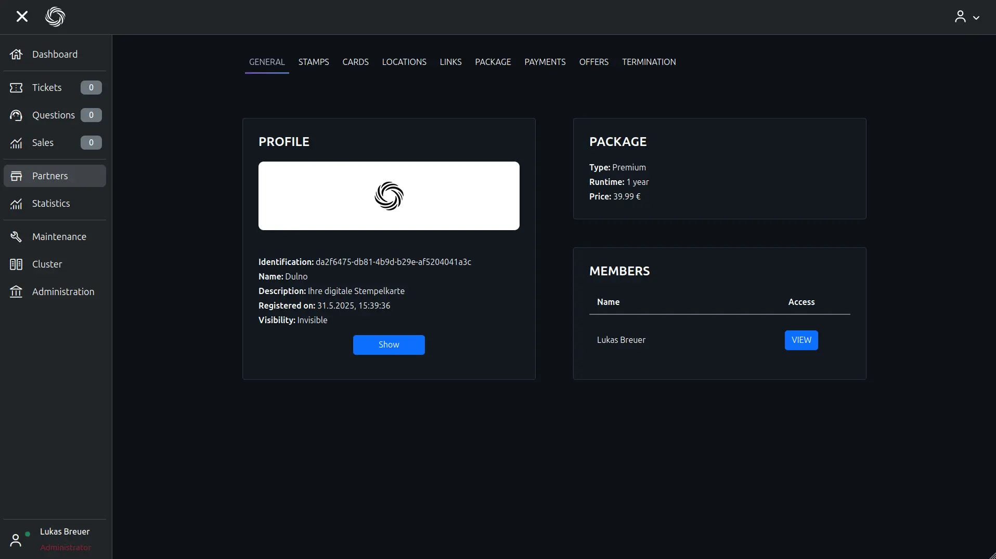Close the sidebar with the X icon
Viewport: 996px width, 559px height.
coord(22,17)
